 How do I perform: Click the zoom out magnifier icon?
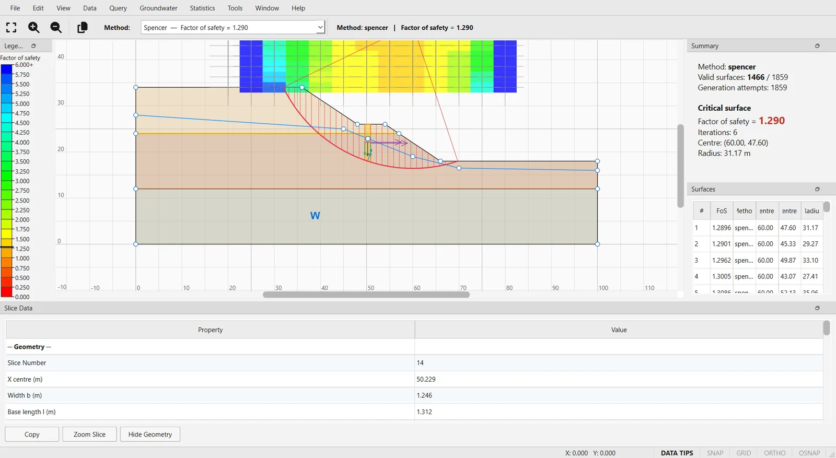coord(56,28)
